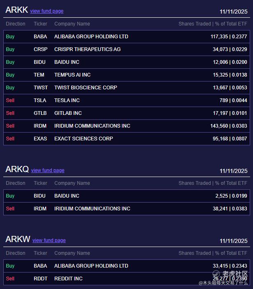Image resolution: width=253 pixels, height=289 pixels.
Task: Select the GITLAB INC sell row
Action: (127, 113)
